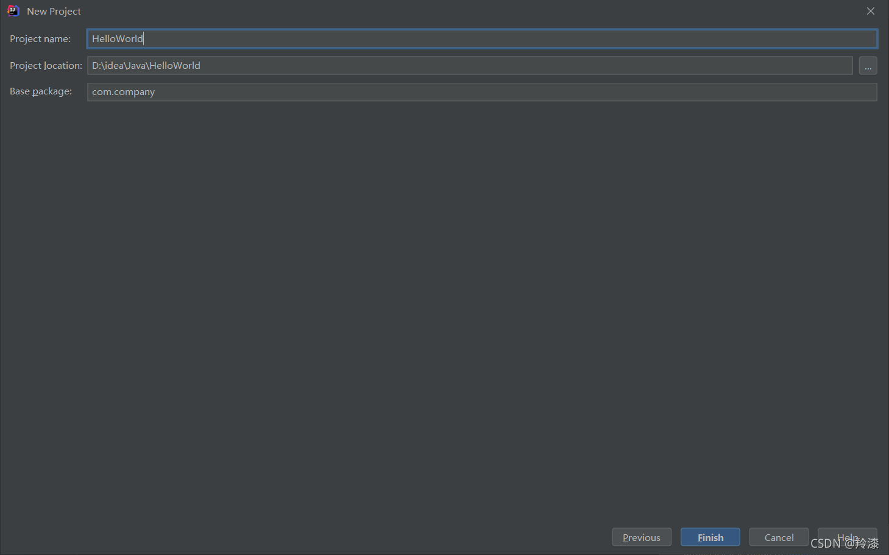The height and width of the screenshot is (555, 889).
Task: Click the Base package label
Action: (x=41, y=91)
